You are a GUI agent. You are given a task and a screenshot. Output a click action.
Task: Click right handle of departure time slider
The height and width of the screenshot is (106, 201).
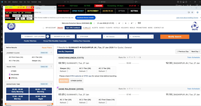click(52, 104)
